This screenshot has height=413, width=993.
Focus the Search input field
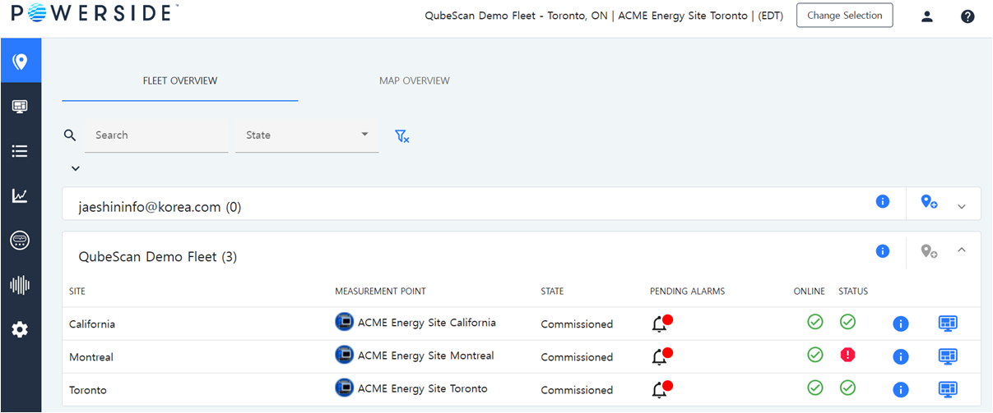click(x=156, y=135)
